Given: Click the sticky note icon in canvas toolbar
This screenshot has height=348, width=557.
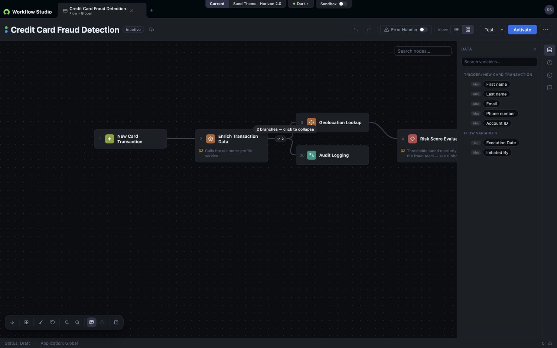Looking at the screenshot, I should click(x=116, y=322).
